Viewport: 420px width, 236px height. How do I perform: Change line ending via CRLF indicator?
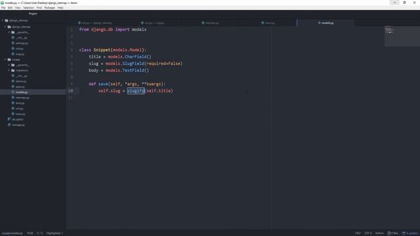[x=358, y=233]
